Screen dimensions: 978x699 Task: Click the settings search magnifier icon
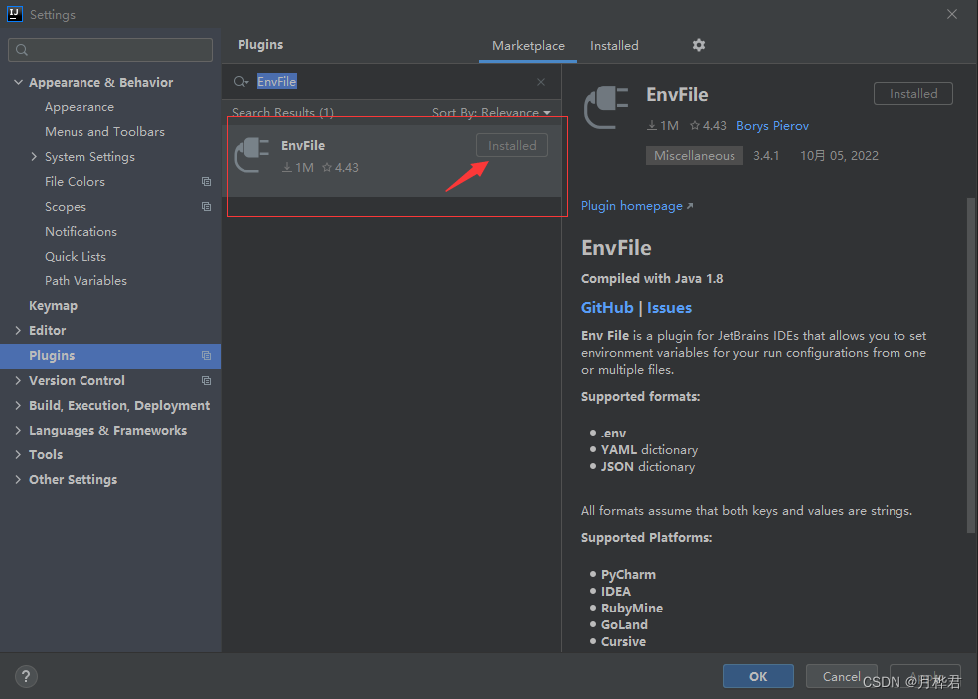[22, 50]
